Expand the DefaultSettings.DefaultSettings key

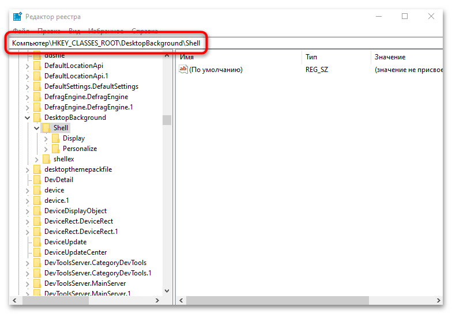click(28, 87)
